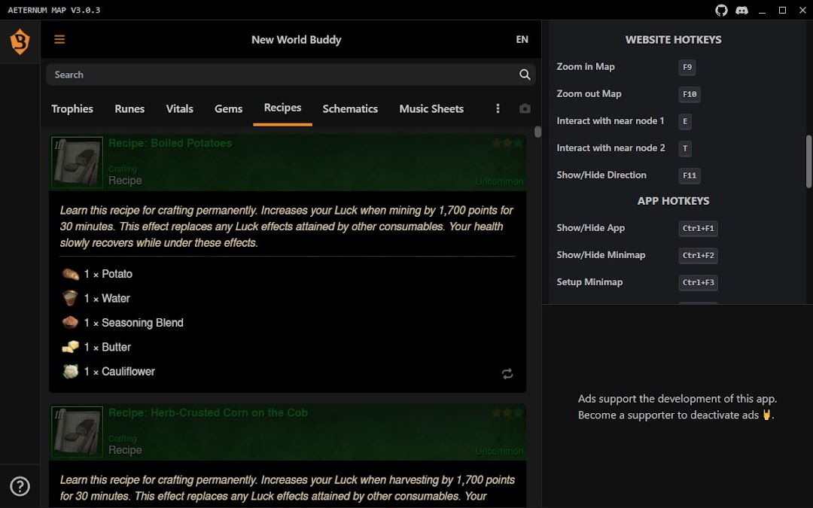Click the swap icon on Boiled Potatoes card
The image size is (813, 508).
pos(507,374)
